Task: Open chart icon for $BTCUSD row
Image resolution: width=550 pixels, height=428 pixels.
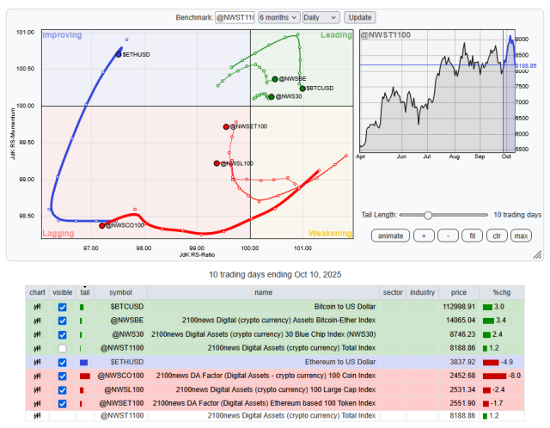Action: tap(38, 307)
